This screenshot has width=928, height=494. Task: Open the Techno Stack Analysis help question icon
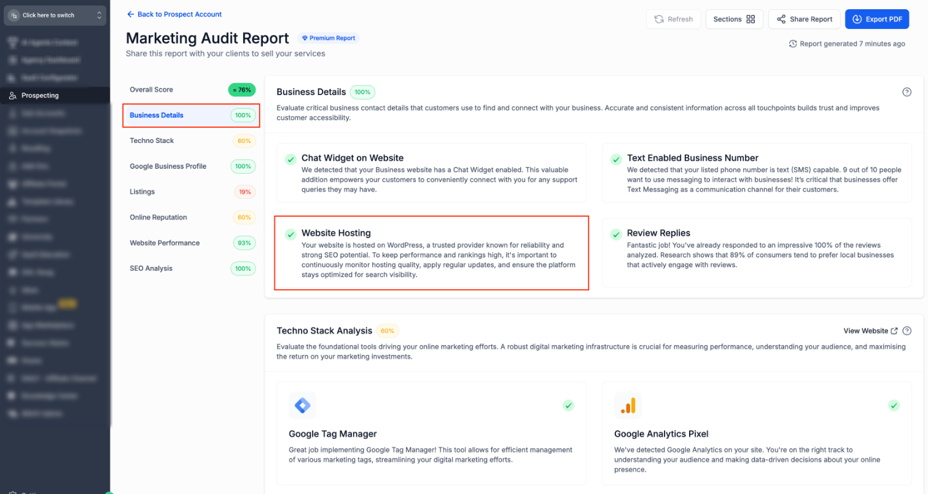(907, 331)
